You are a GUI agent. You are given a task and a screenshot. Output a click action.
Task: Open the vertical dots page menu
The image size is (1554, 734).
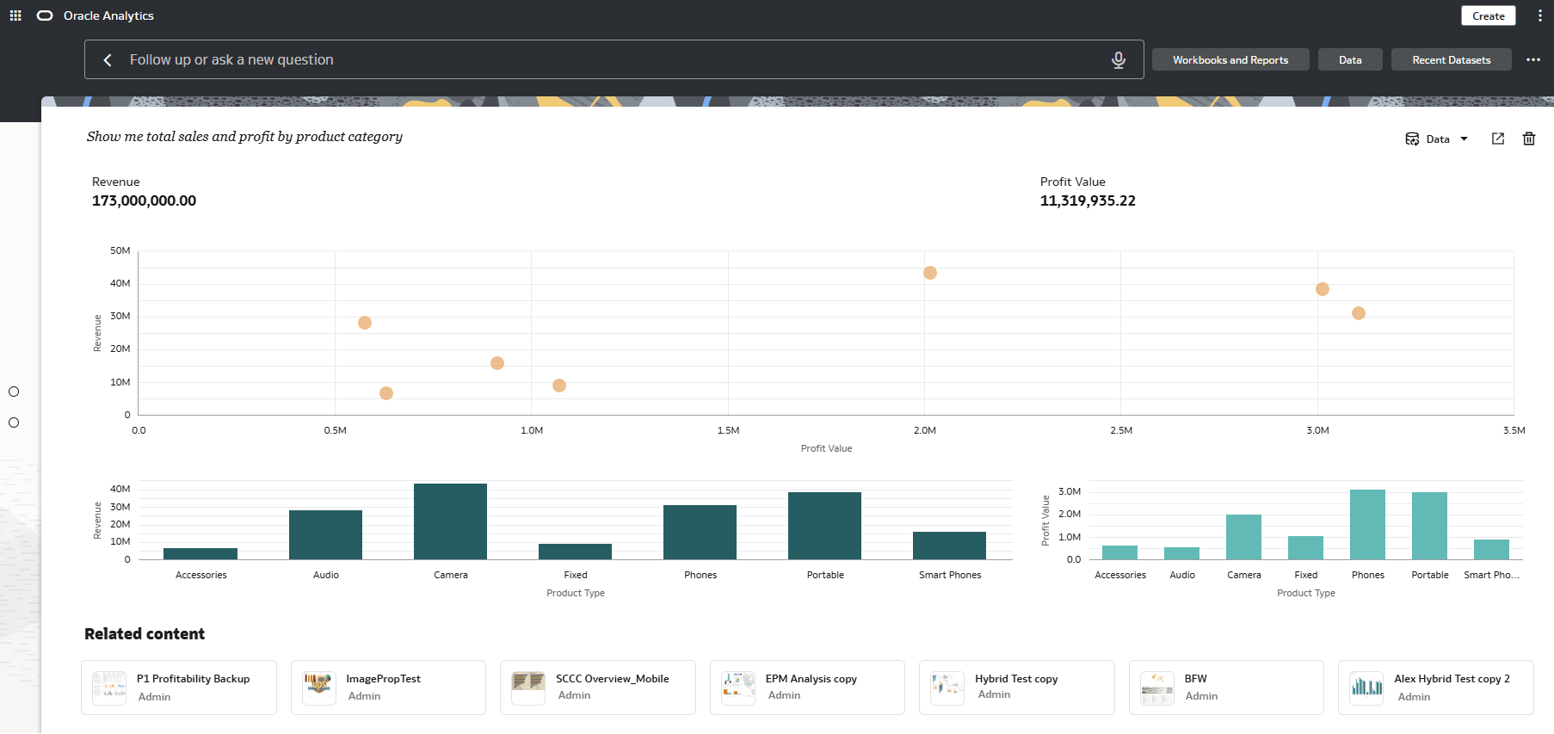[1539, 15]
